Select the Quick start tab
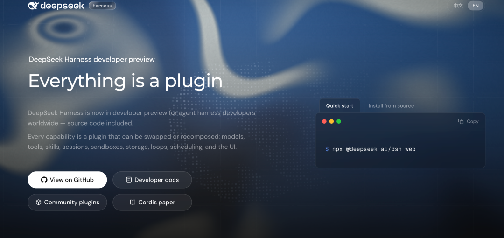 tap(339, 106)
